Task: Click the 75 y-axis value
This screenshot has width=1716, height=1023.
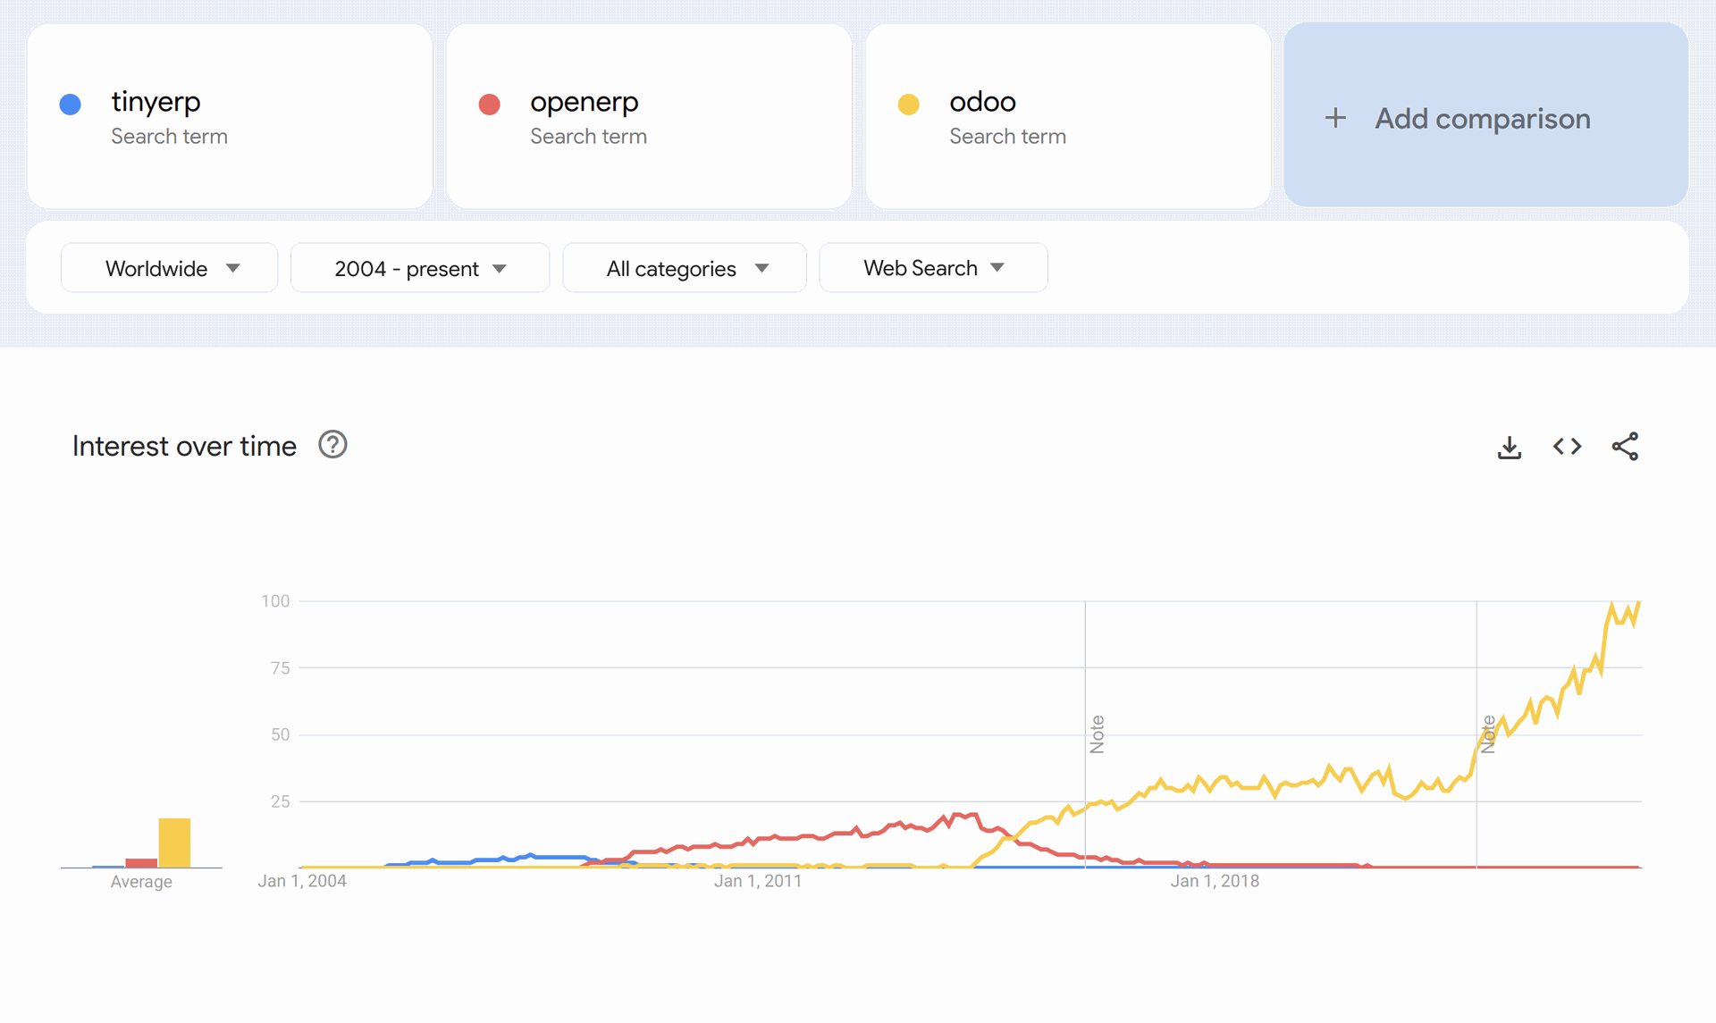Action: click(281, 668)
